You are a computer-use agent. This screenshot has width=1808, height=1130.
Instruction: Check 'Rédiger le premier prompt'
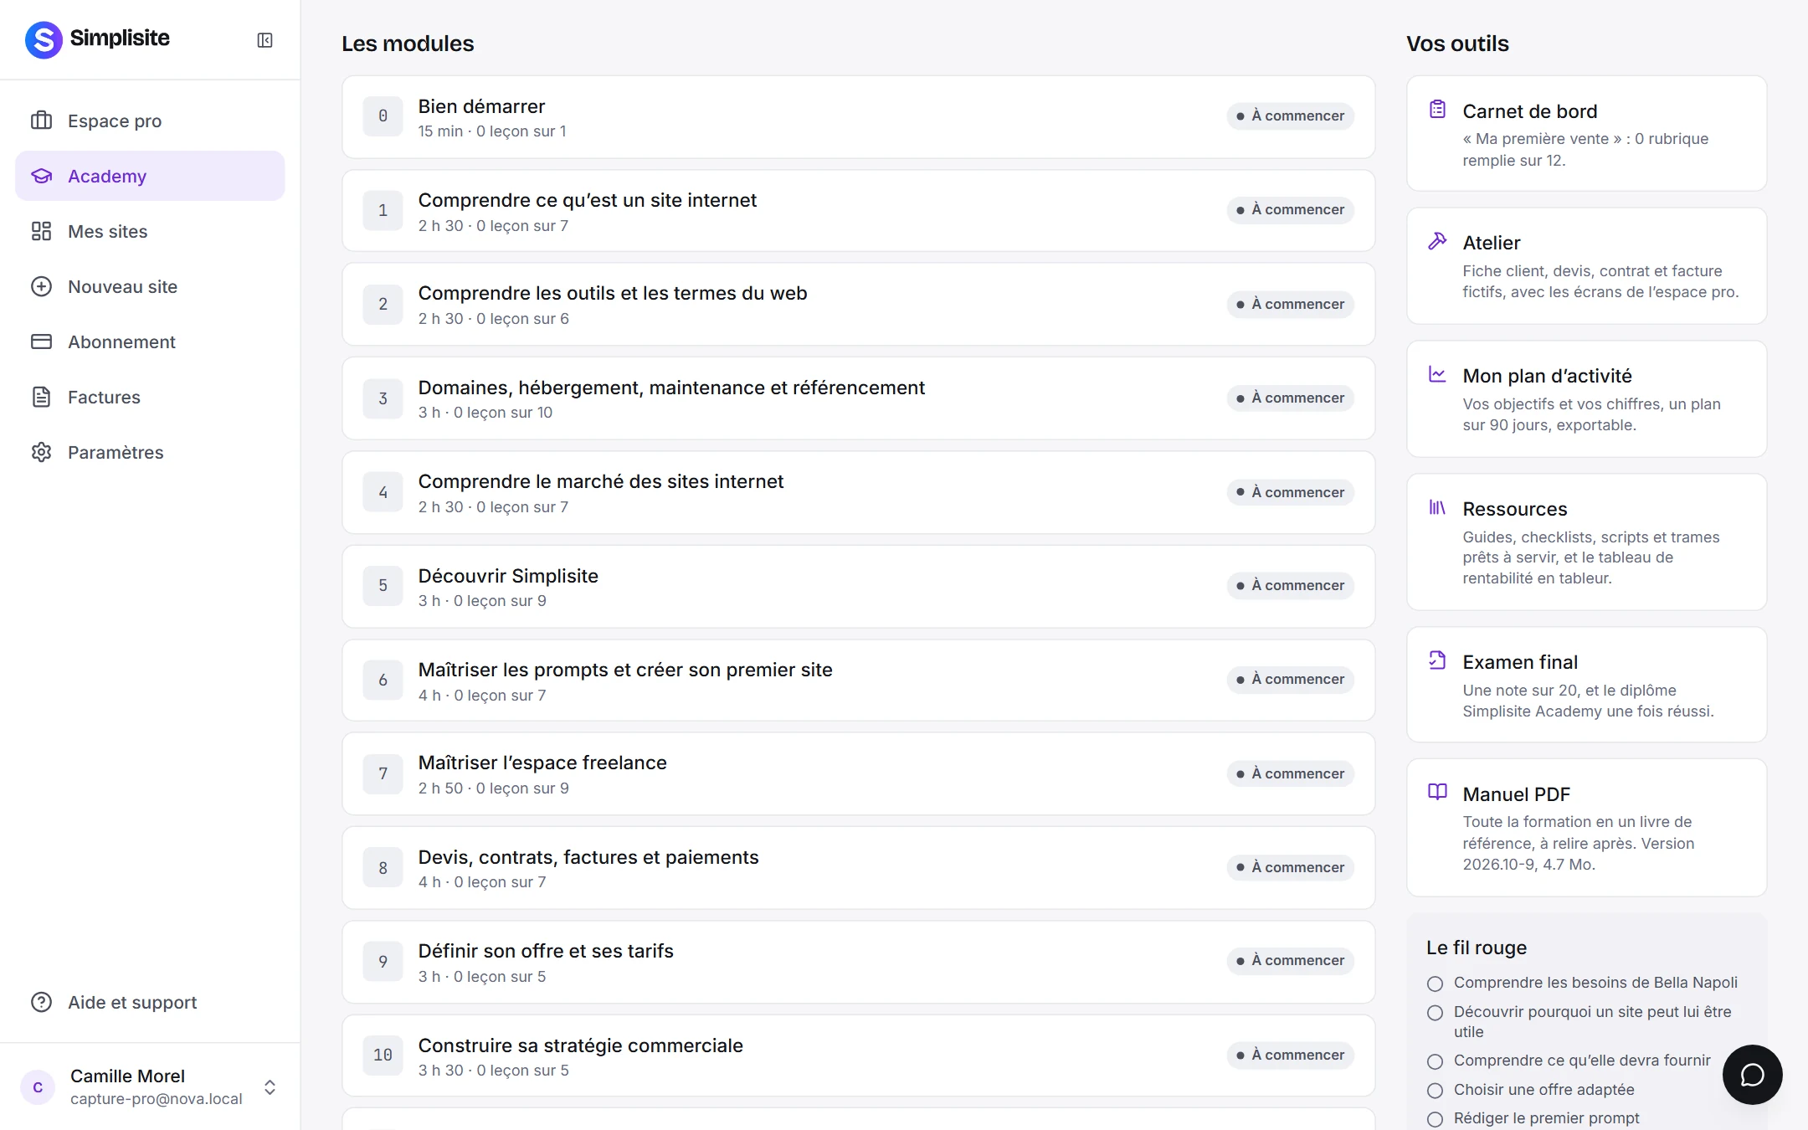[1435, 1119]
